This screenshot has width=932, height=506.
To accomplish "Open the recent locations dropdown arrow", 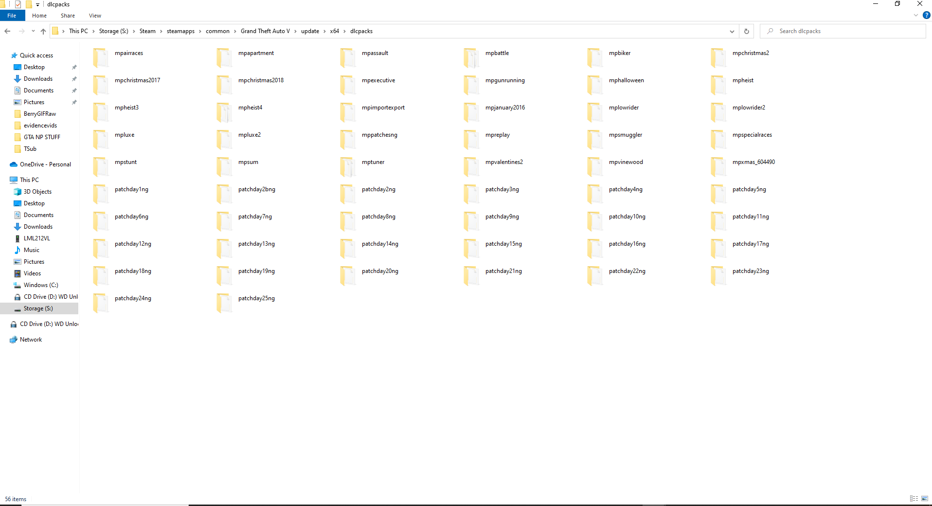I will (33, 31).
